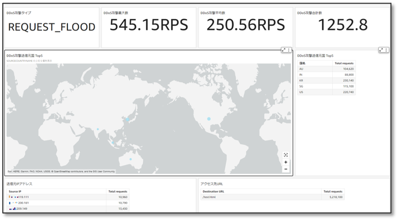Image resolution: width=398 pixels, height=220 pixels.
Task: Open the Top5 country table's options menu
Action: (x=387, y=50)
